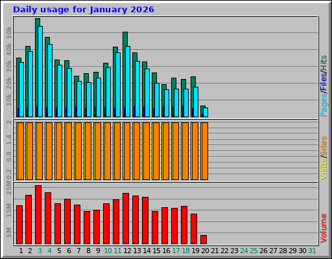The height and width of the screenshot is (259, 332).
Task: Click the green Hits legend label
Action: point(324,63)
